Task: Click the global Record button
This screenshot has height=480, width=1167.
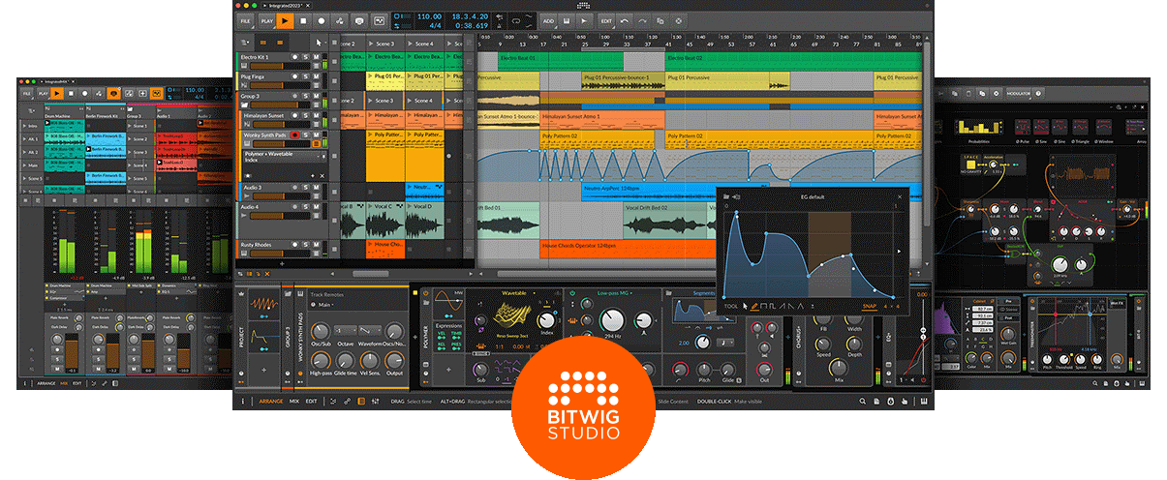Action: pyautogui.click(x=321, y=20)
